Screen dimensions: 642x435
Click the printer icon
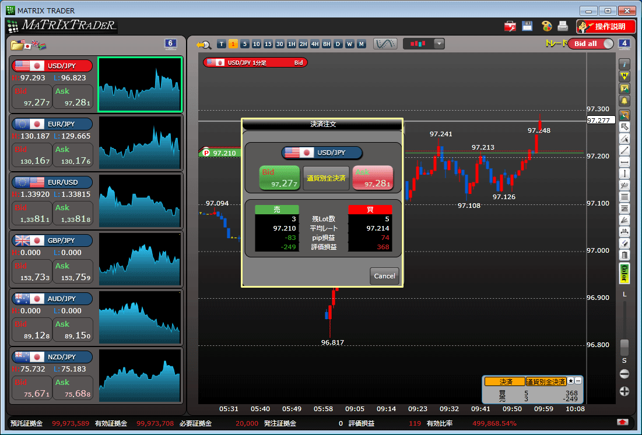(x=563, y=26)
